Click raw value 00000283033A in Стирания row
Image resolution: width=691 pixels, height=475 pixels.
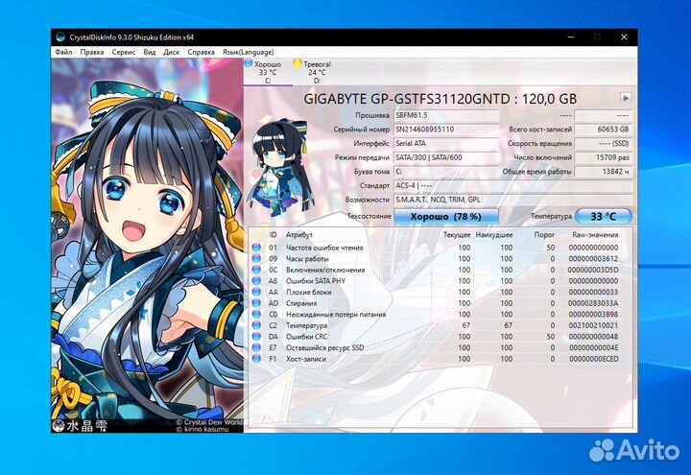tap(593, 303)
